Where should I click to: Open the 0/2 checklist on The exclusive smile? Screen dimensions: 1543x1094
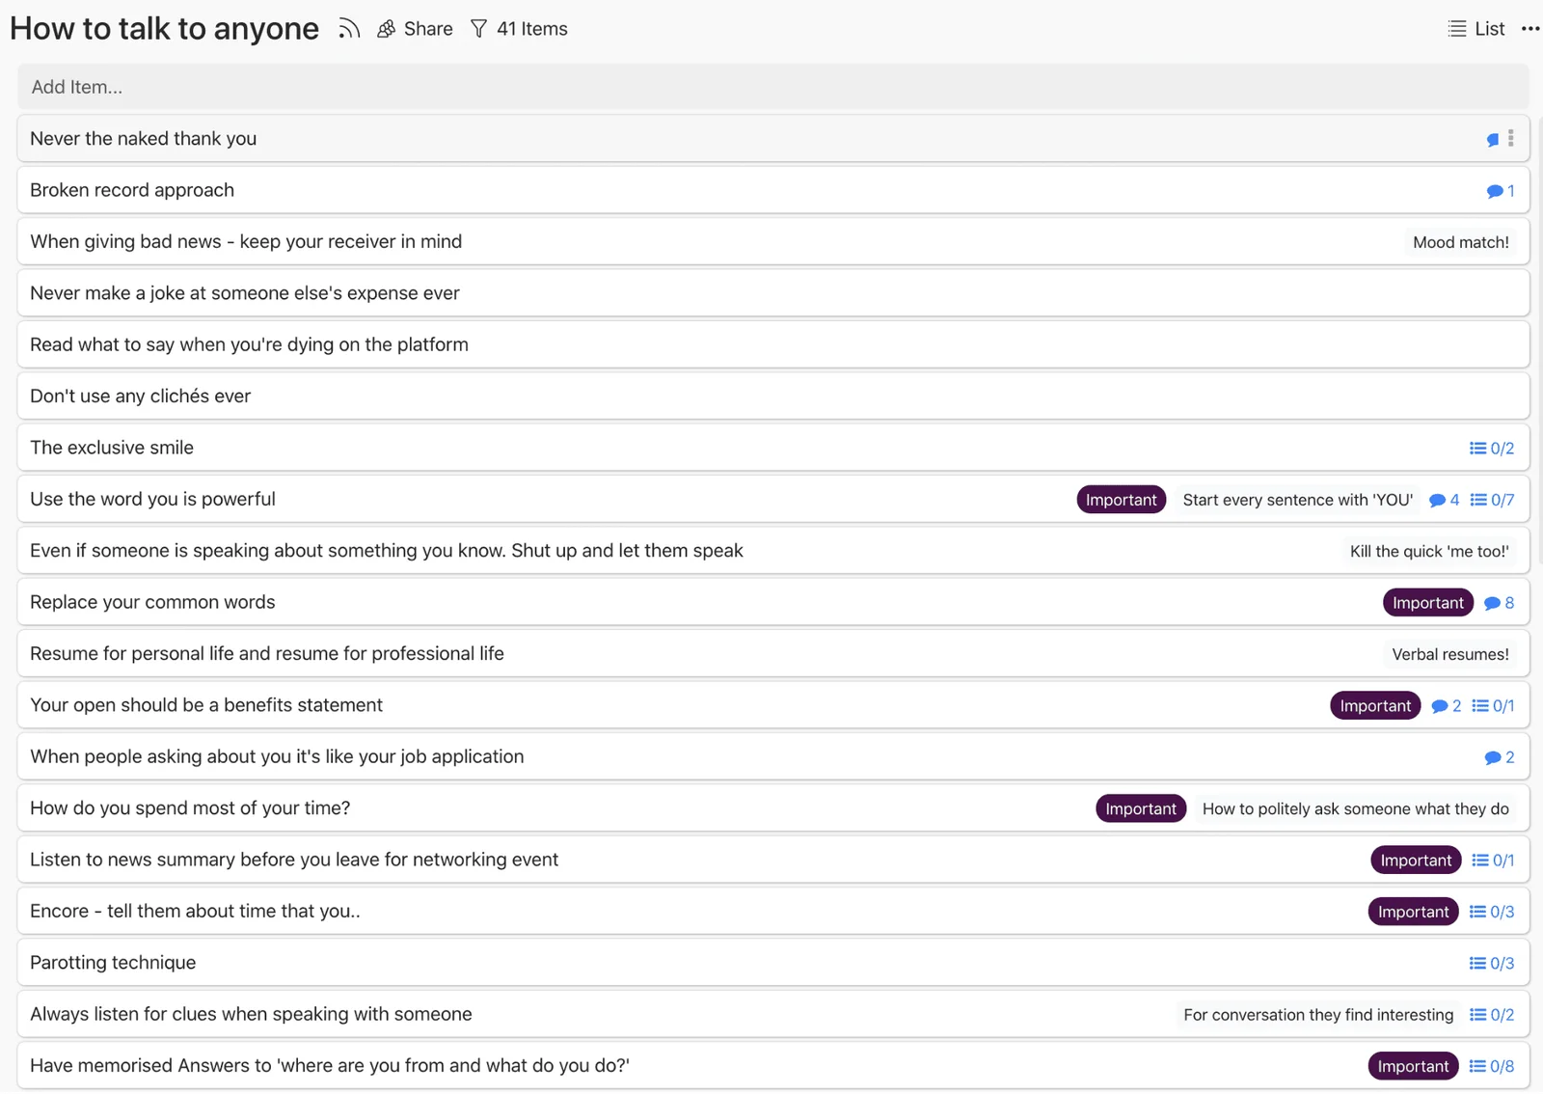pyautogui.click(x=1492, y=449)
